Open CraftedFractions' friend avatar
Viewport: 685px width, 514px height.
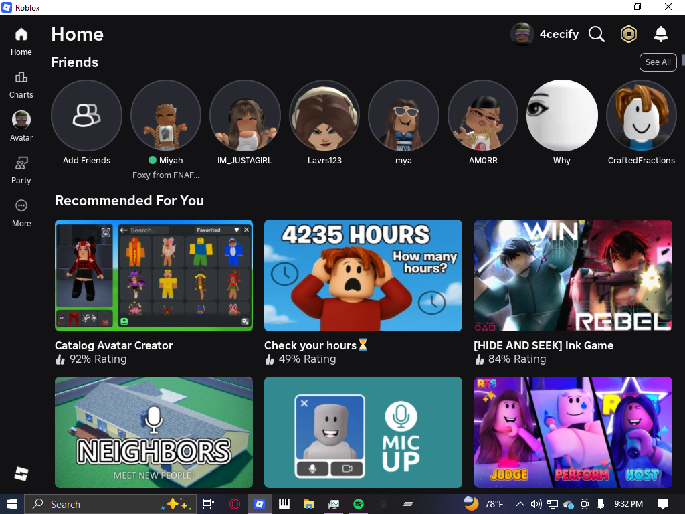tap(642, 115)
